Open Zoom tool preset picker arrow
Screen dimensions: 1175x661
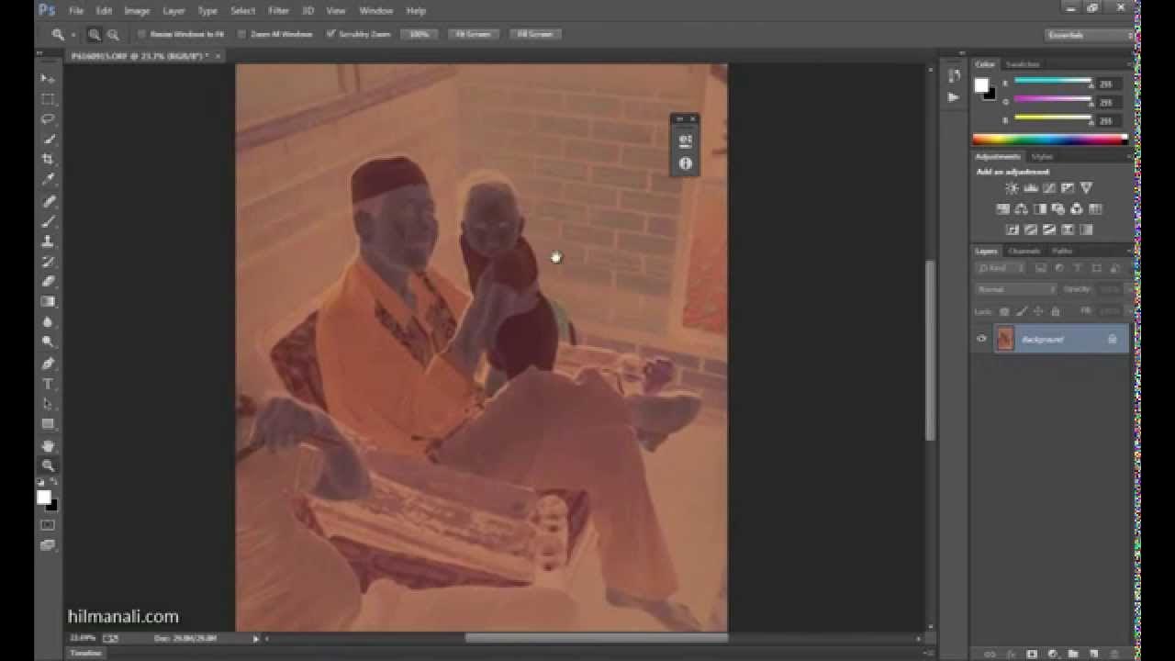click(74, 35)
